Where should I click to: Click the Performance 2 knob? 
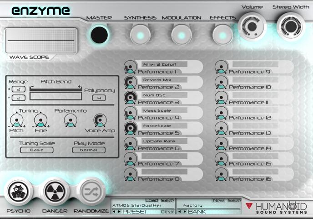coord(131,82)
